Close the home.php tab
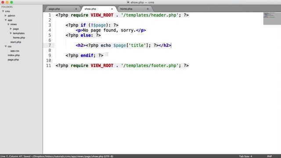 (148, 9)
